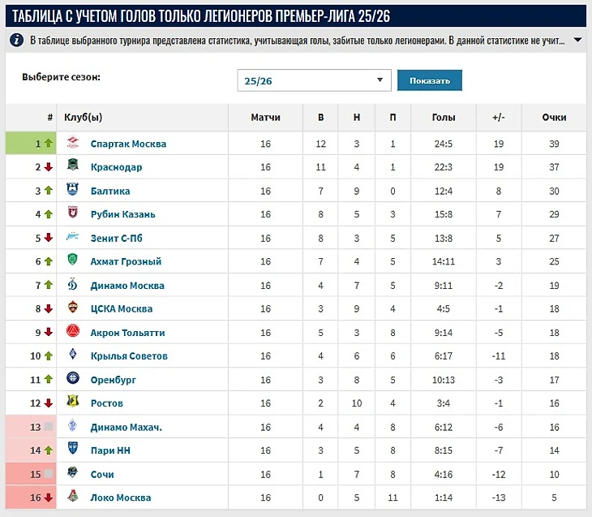Click the Loko Moscow club logo
Image resolution: width=592 pixels, height=517 pixels.
coord(73,498)
